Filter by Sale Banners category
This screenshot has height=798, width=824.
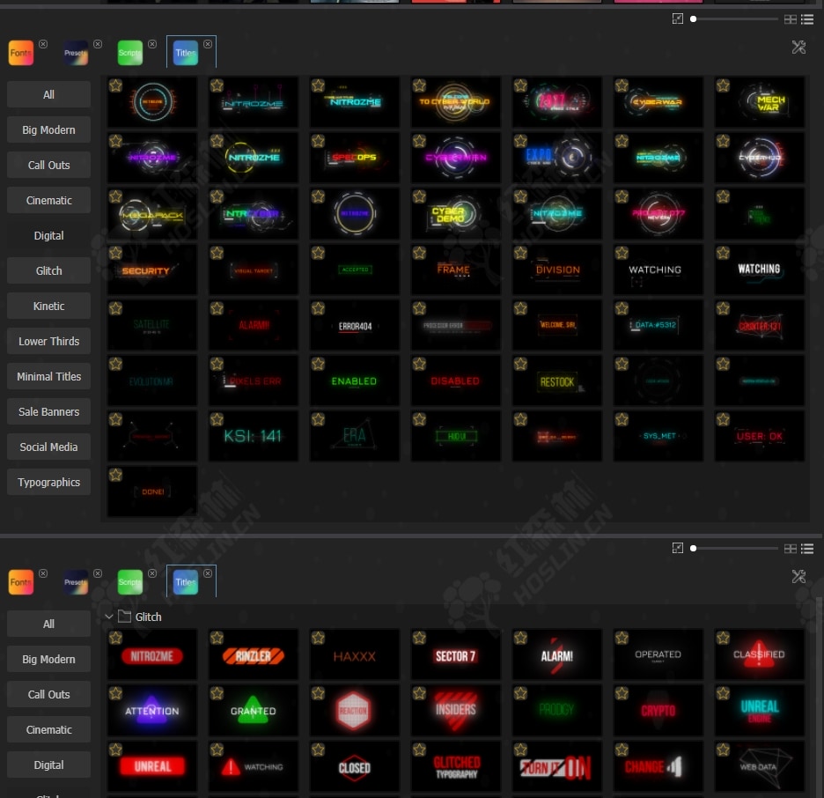click(x=49, y=411)
